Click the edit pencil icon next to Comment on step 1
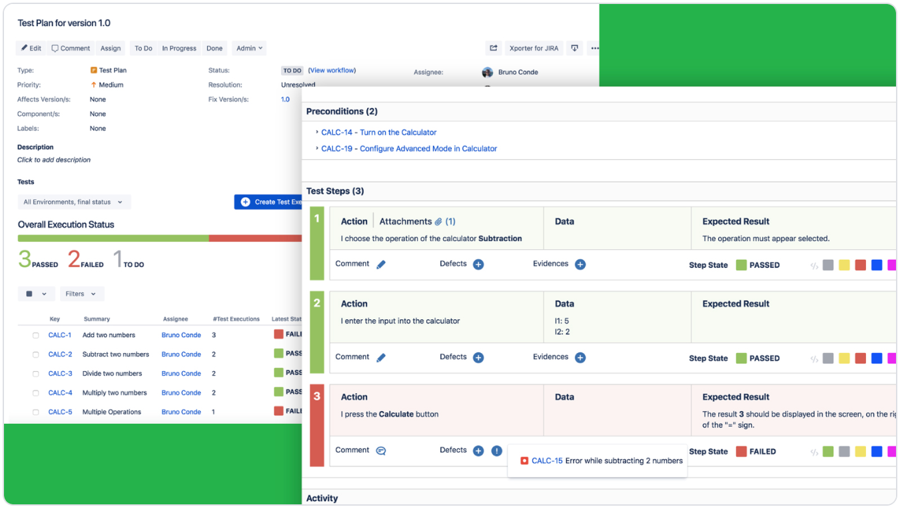The image size is (900, 509). coord(381,264)
